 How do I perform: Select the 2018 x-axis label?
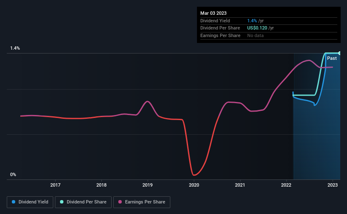101,185
